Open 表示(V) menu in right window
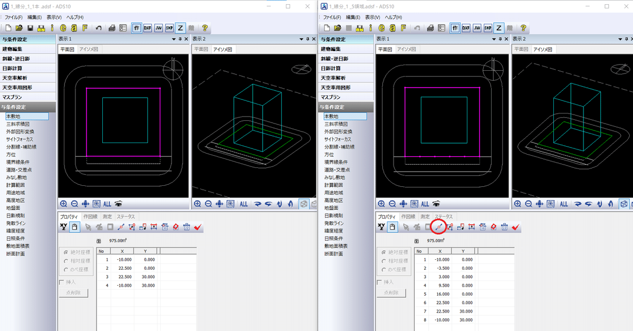633x331 pixels. click(x=372, y=17)
